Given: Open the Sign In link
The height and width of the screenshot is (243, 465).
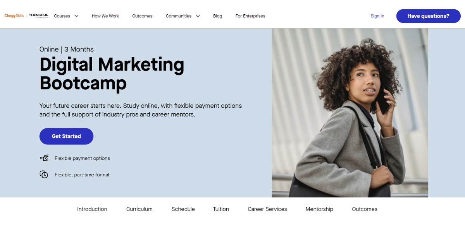Looking at the screenshot, I should pyautogui.click(x=377, y=16).
